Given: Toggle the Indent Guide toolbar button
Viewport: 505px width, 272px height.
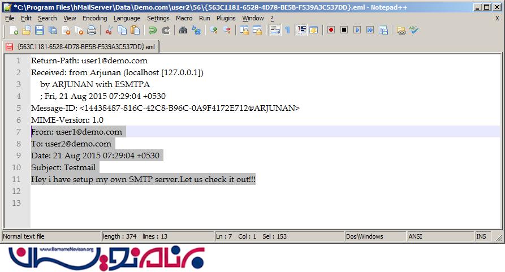Looking at the screenshot, I should coord(301,31).
